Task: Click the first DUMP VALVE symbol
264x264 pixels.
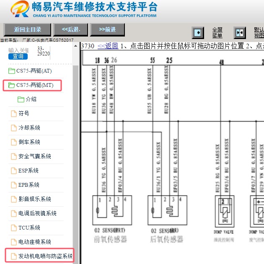Action: point(225,212)
